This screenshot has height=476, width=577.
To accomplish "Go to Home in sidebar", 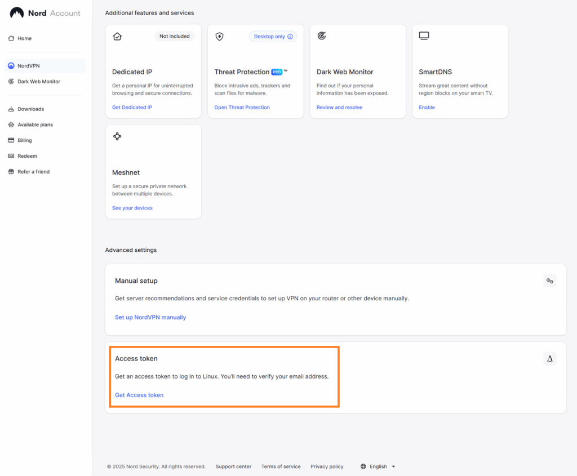I will 24,38.
